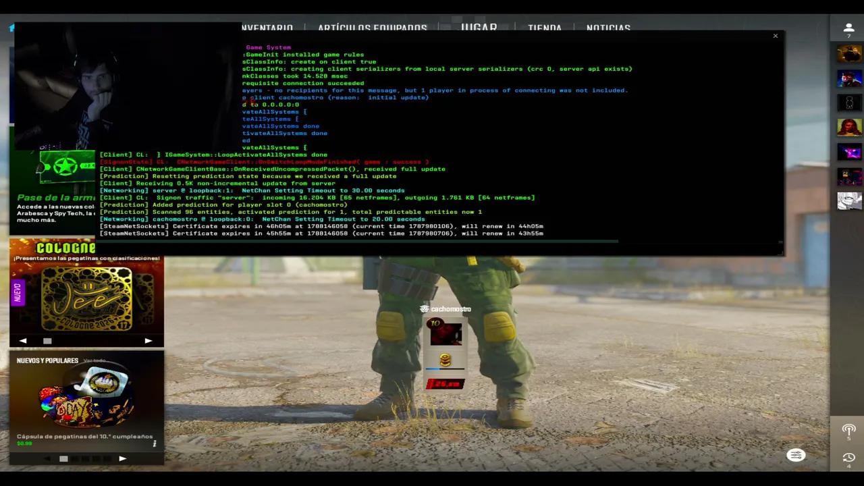The width and height of the screenshot is (864, 486).
Task: Select friend avatar with blue and red figure
Action: click(849, 78)
